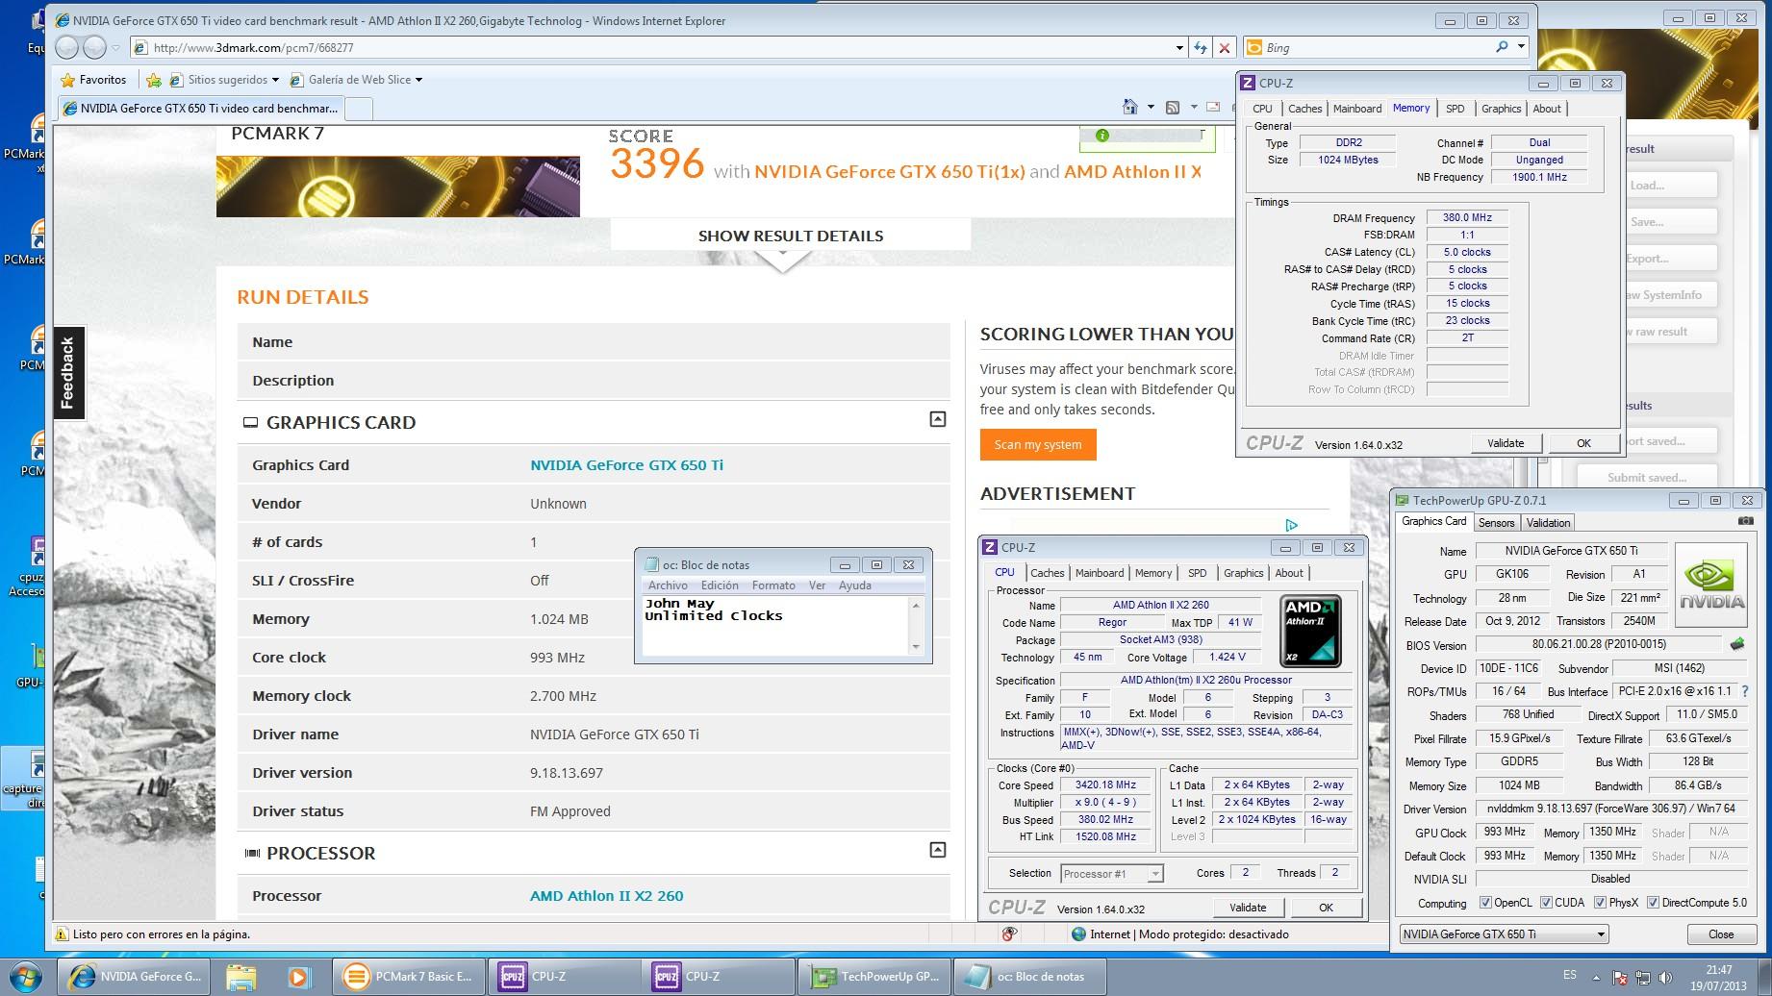The image size is (1772, 996).
Task: Open Windows Explorer from taskbar
Action: [x=240, y=977]
